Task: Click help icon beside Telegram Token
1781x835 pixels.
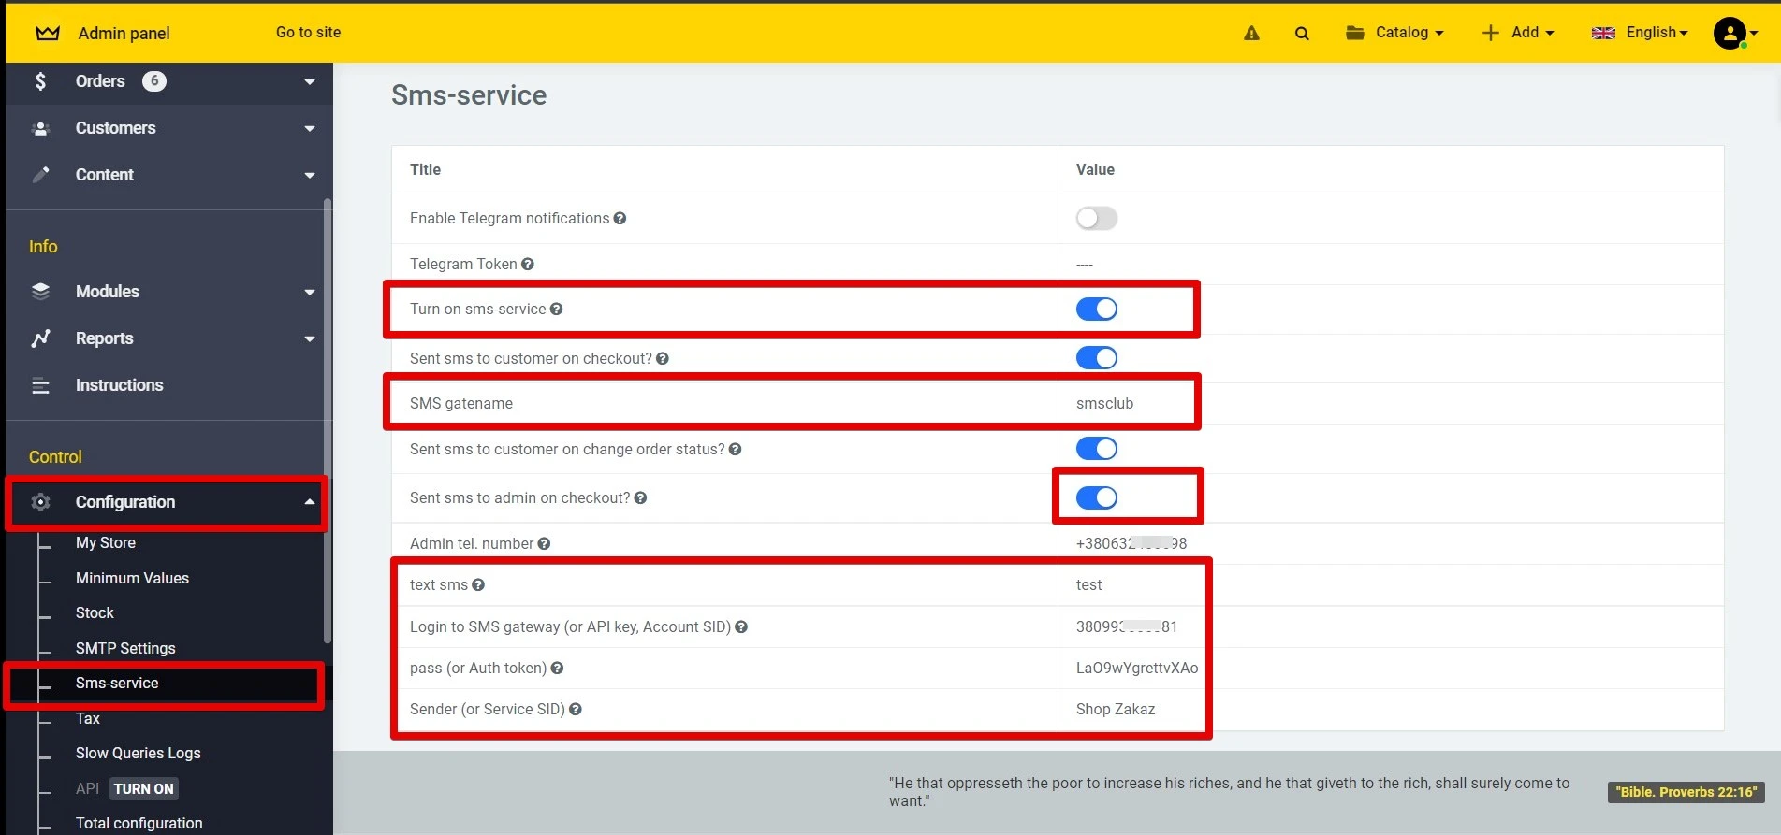Action: coord(528,265)
